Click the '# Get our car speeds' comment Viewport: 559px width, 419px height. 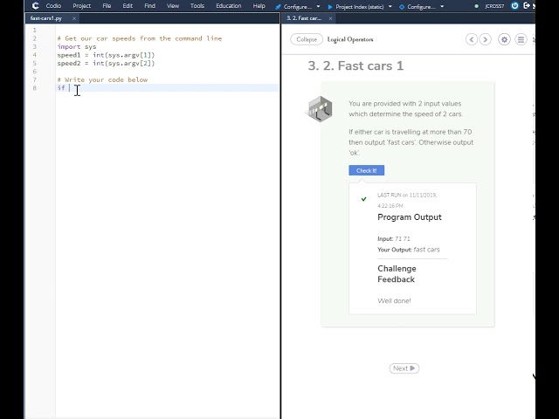[140, 38]
